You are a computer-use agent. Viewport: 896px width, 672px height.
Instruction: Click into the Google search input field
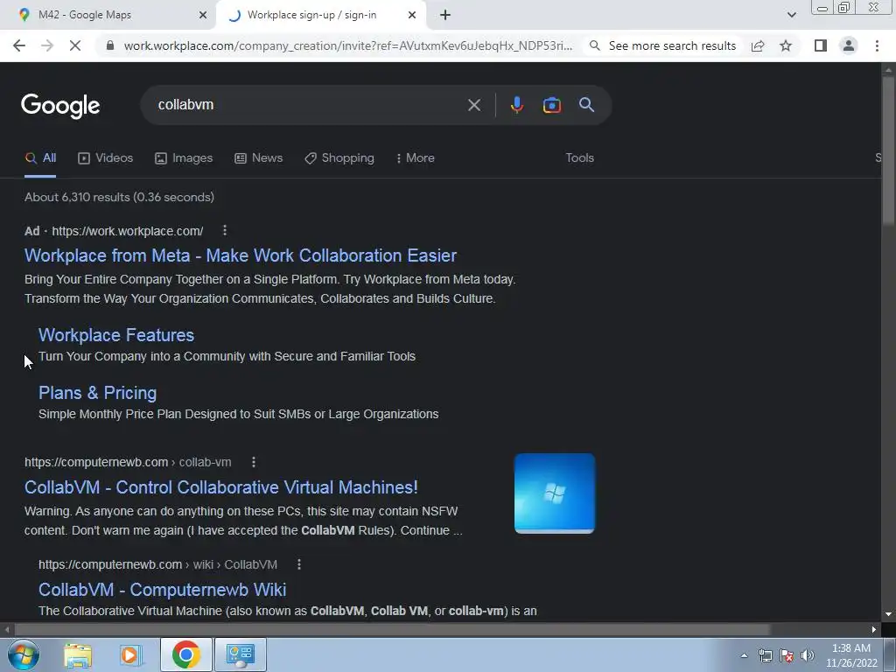309,105
